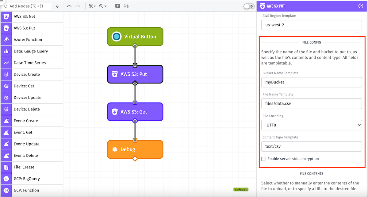This screenshot has height=197, width=368.
Task: Click the Debug node output port
Action: click(x=135, y=159)
